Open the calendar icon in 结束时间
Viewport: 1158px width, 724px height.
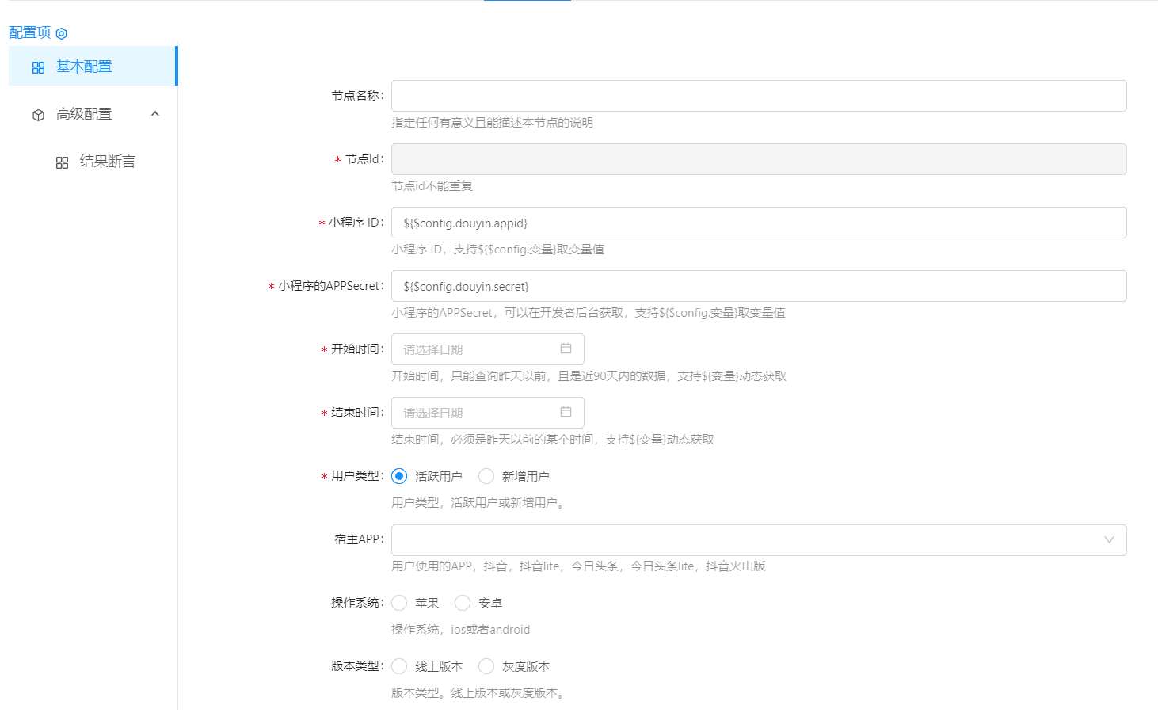click(x=566, y=412)
